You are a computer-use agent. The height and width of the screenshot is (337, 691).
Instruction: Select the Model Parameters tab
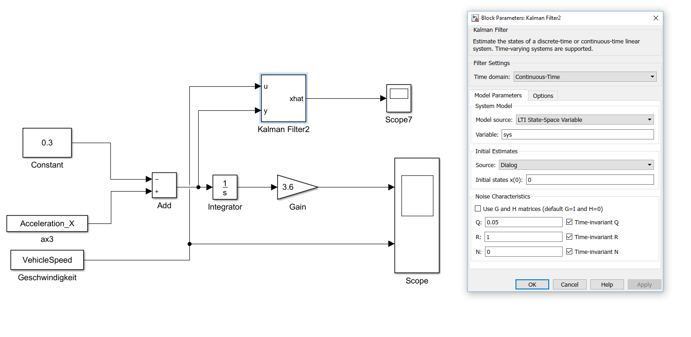click(498, 96)
